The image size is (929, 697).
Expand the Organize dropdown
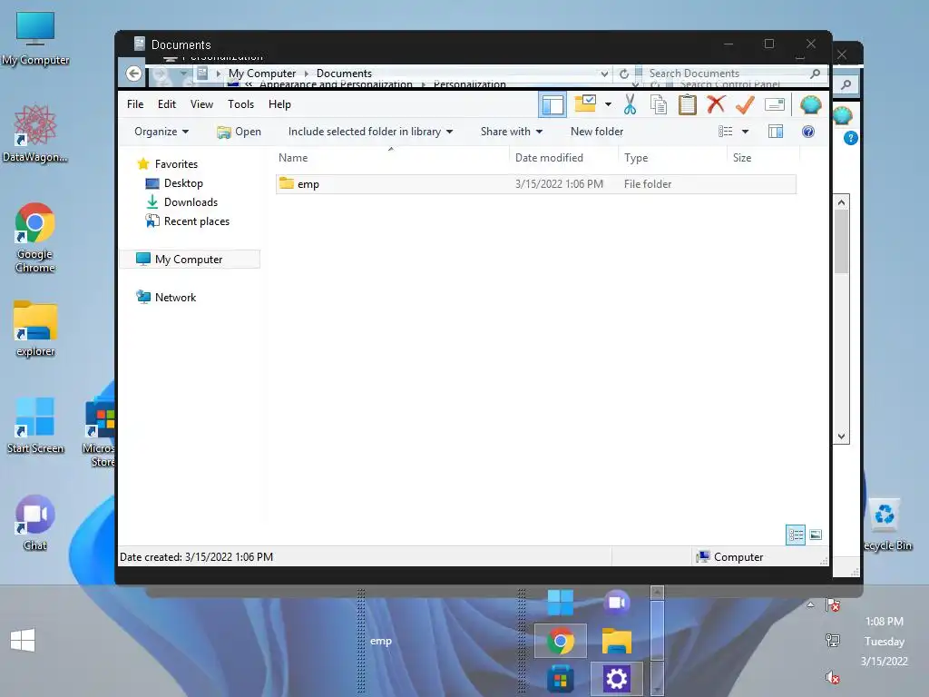(161, 132)
